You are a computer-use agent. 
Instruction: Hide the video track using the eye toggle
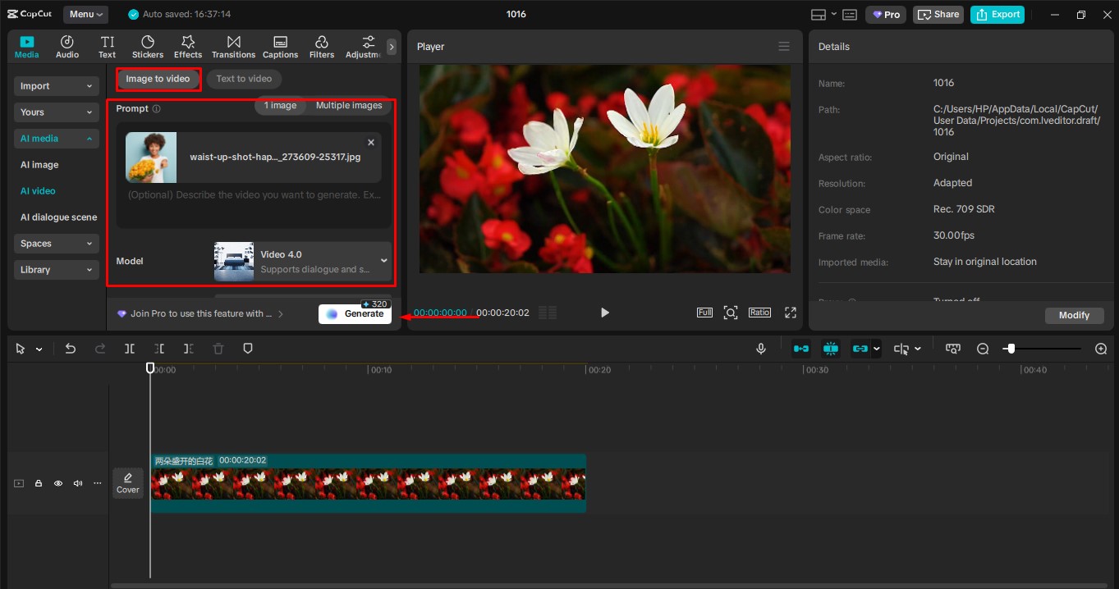57,483
